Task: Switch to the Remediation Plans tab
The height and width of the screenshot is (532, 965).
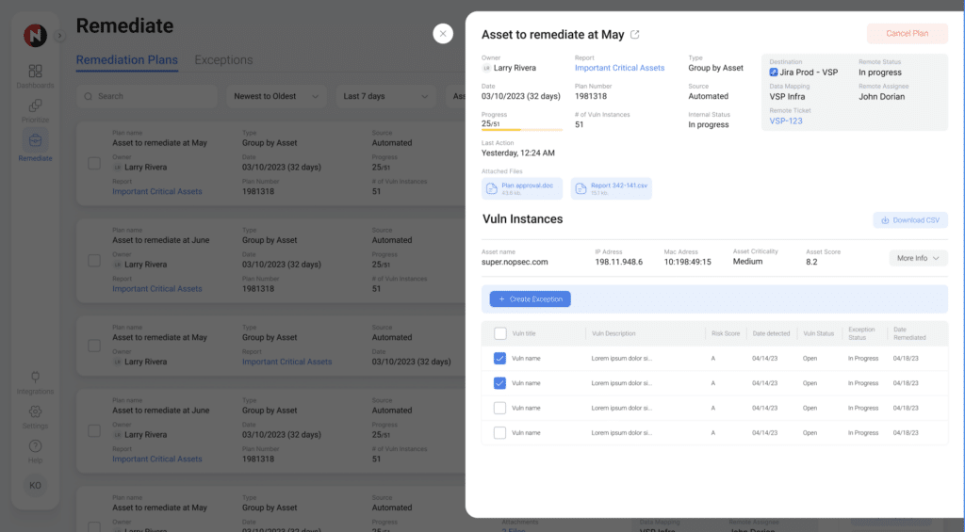Action: click(x=127, y=59)
